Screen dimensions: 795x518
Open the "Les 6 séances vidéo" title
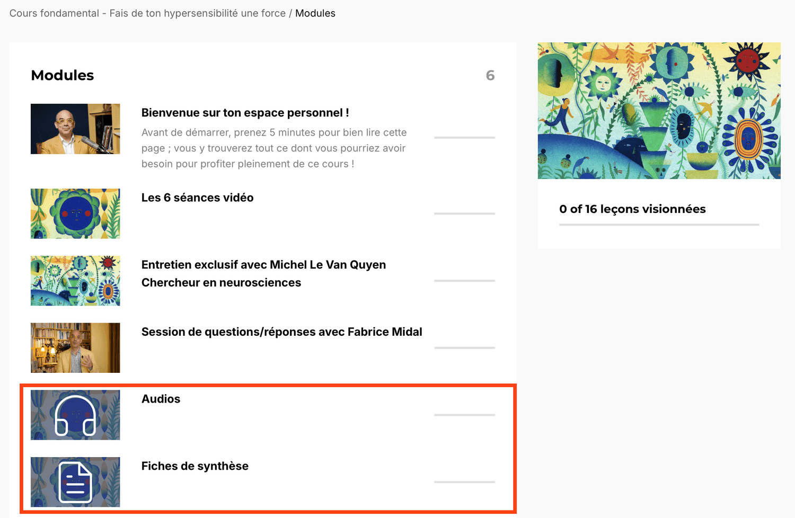coord(197,198)
